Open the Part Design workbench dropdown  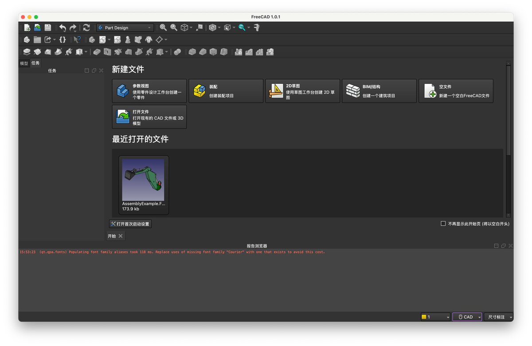click(x=125, y=28)
